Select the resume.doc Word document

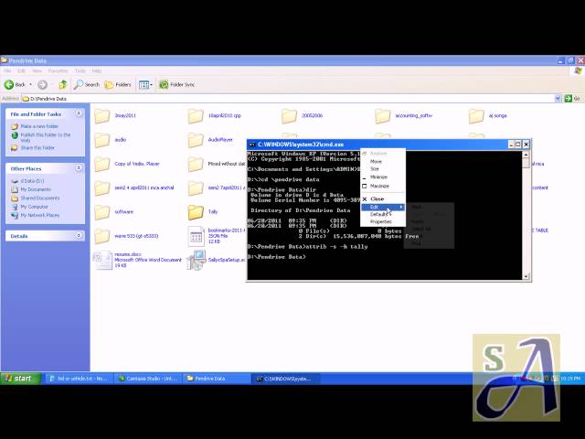[138, 260]
